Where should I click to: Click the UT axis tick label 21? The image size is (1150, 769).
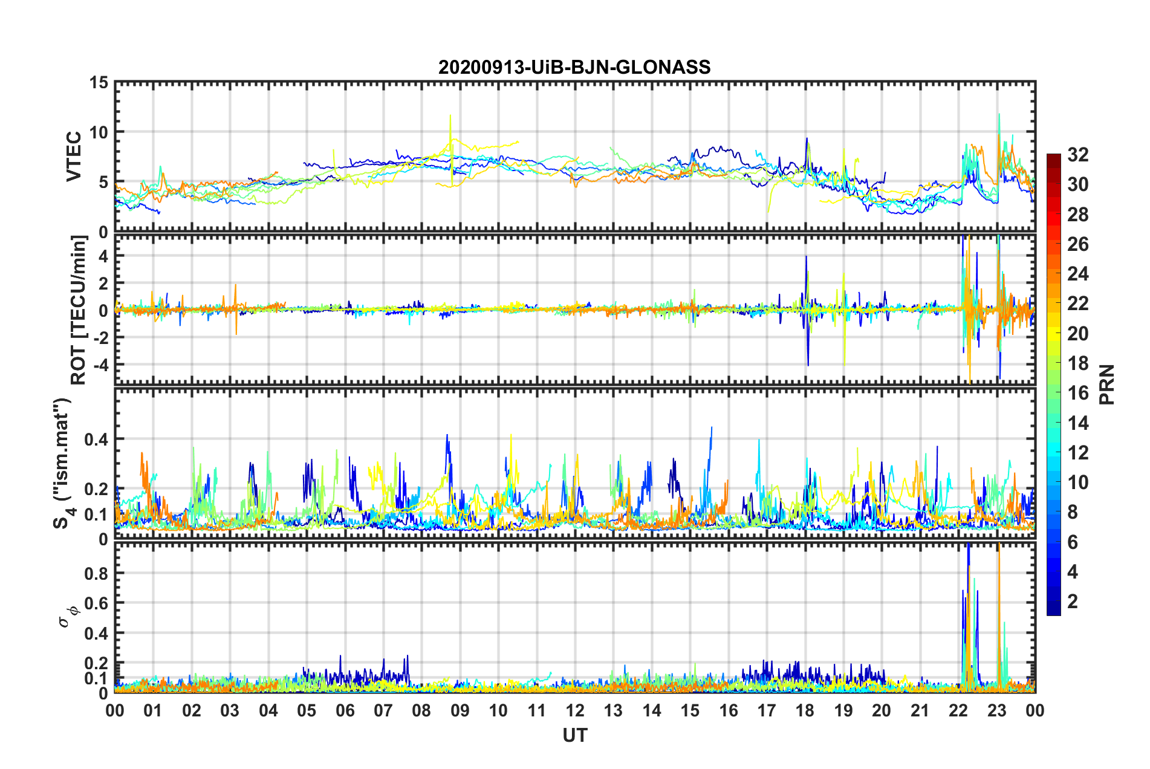point(920,710)
